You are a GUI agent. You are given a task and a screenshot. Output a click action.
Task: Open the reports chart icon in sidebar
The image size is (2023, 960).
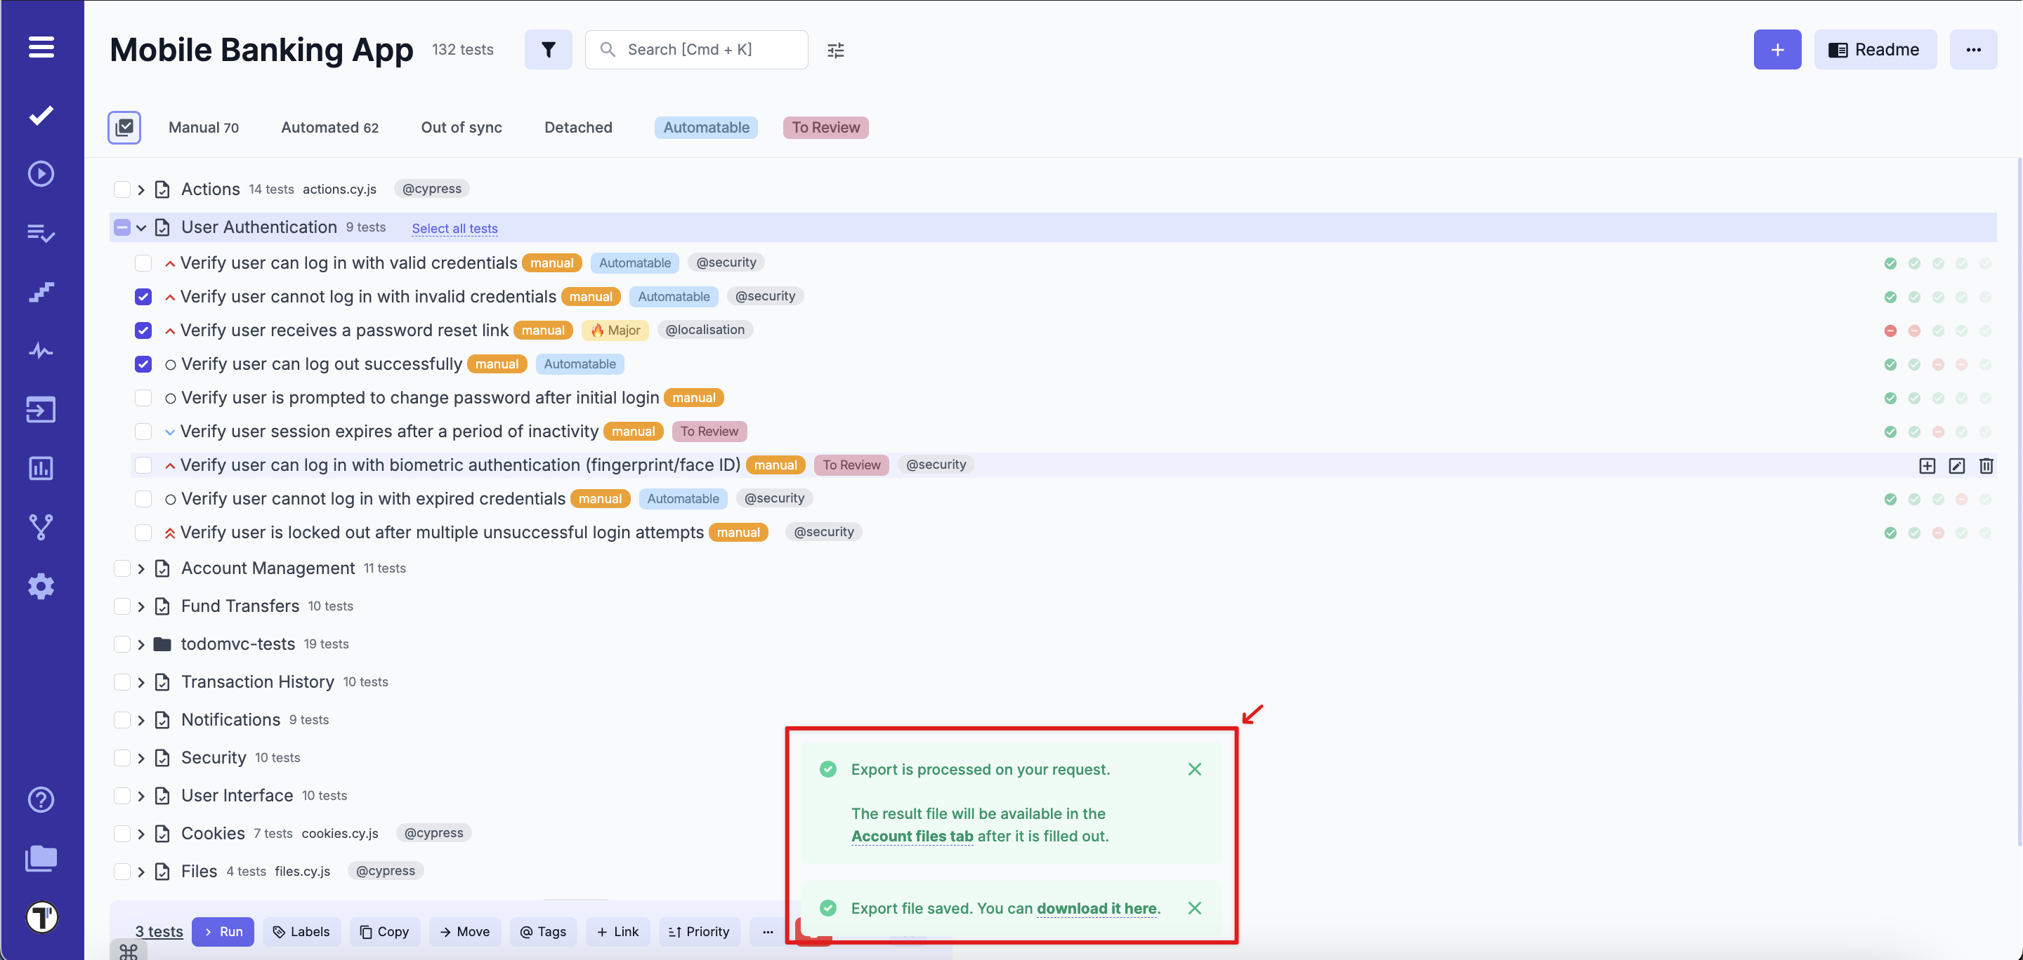[x=40, y=468]
